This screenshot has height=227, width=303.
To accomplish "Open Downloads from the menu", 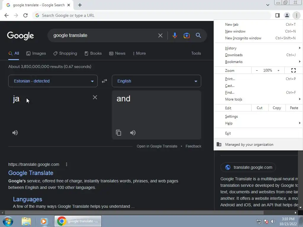I will click(x=258, y=55).
